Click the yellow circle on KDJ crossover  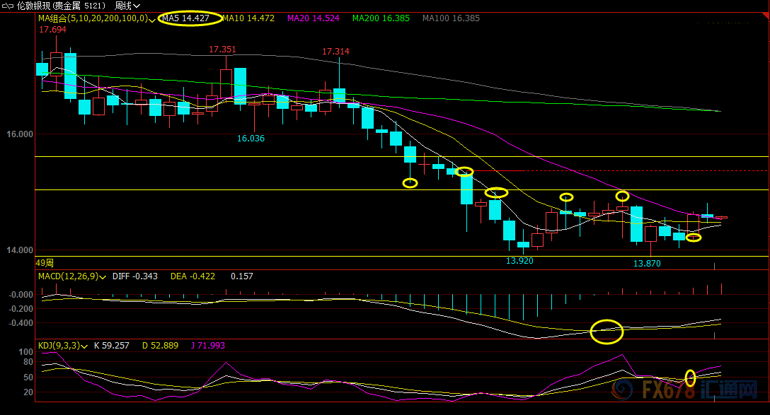691,378
